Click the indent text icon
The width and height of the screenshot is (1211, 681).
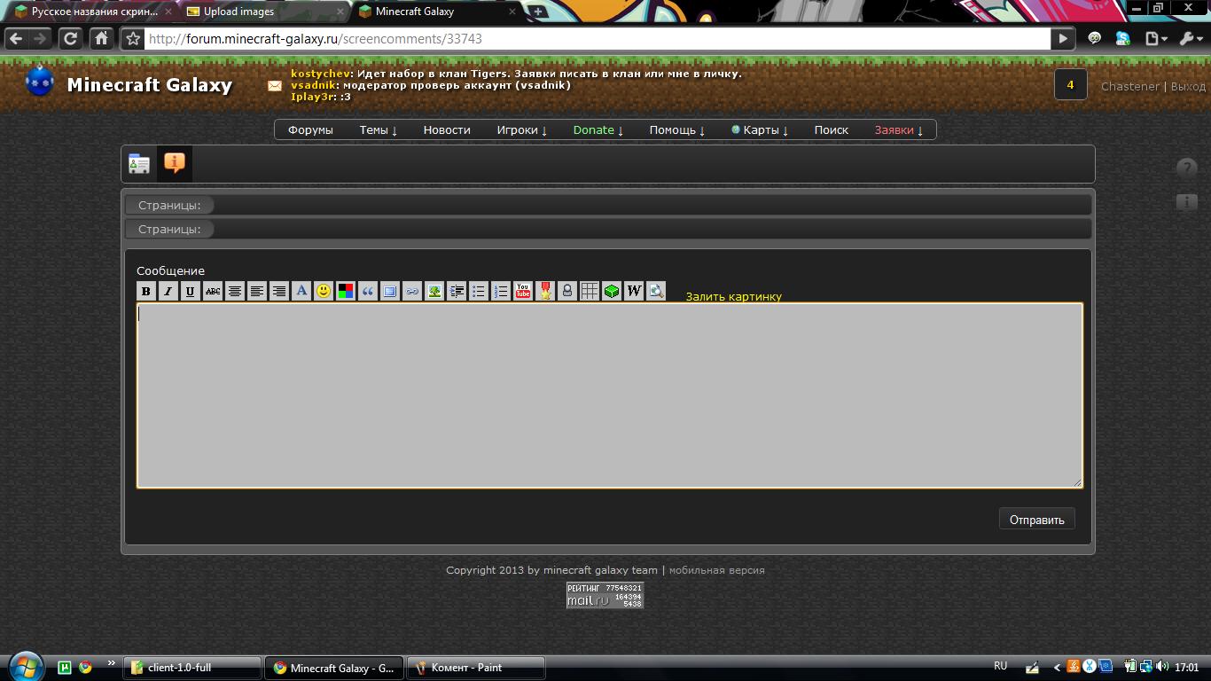457,291
